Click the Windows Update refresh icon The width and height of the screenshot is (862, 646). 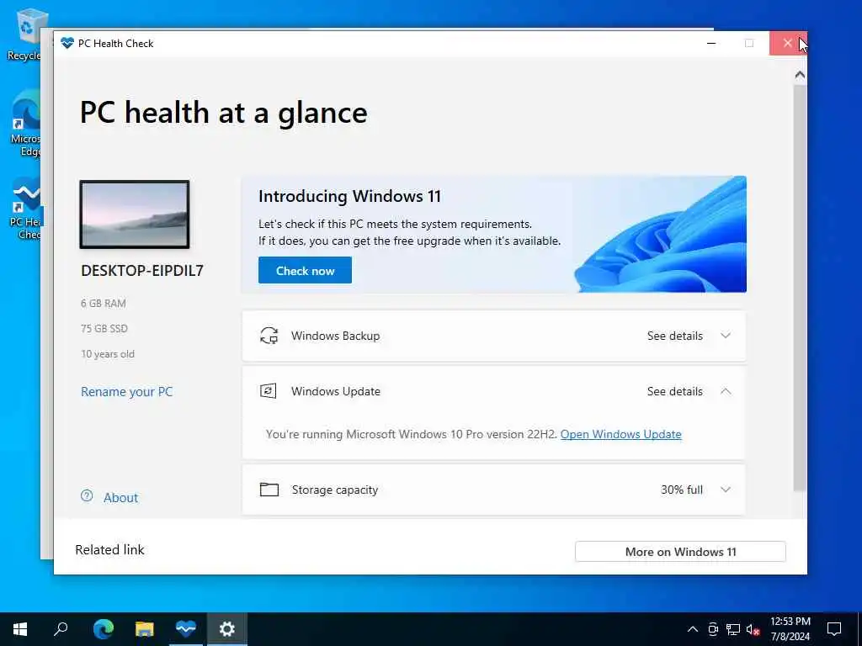(269, 391)
